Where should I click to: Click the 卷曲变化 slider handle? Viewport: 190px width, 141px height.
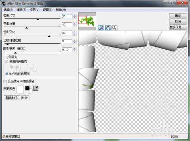click(x=49, y=36)
